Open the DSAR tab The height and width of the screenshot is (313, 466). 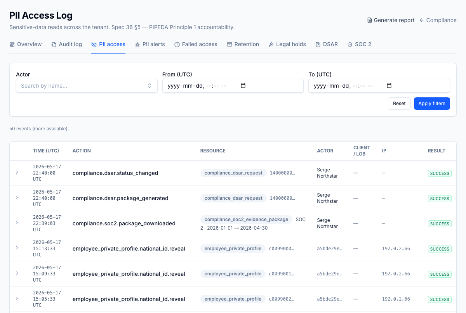pyautogui.click(x=327, y=45)
